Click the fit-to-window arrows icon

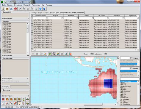click(x=28, y=9)
